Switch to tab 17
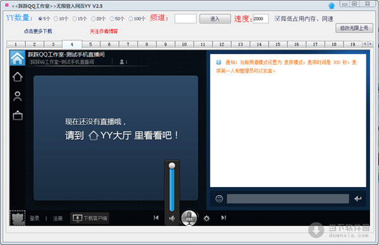 point(315,44)
